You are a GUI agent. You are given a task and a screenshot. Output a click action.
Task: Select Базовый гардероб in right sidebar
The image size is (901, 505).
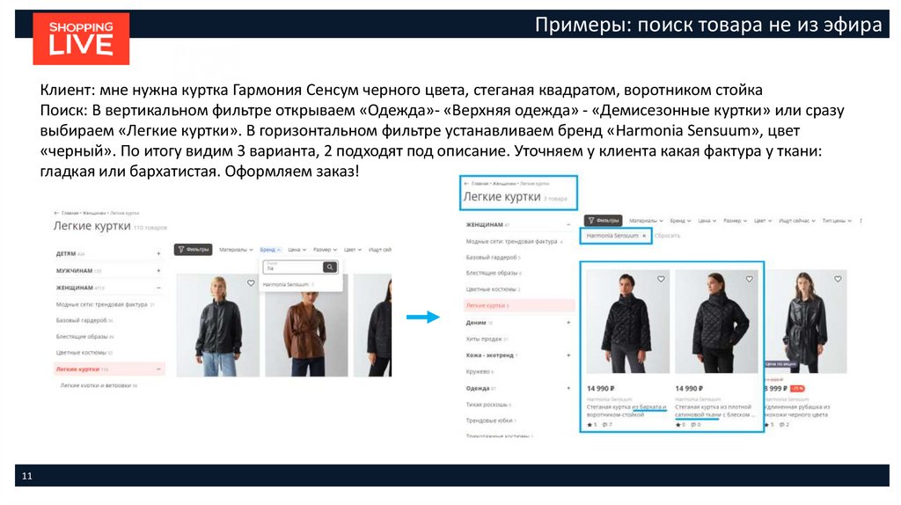click(x=491, y=258)
